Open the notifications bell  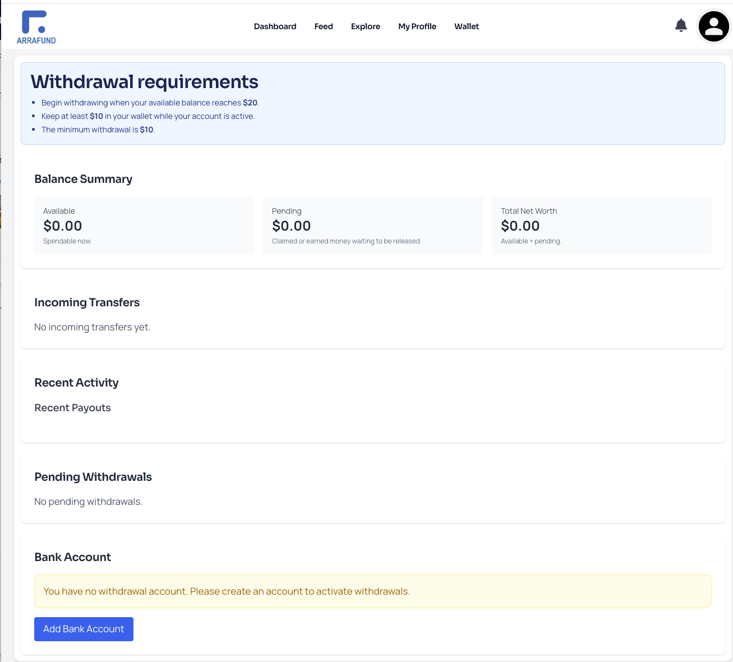tap(681, 25)
